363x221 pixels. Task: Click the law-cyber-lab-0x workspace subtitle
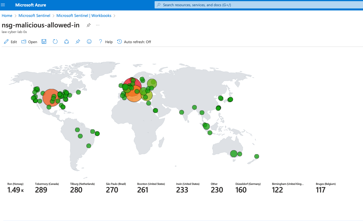tap(14, 32)
